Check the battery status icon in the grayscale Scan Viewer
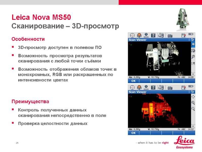The image size is (202, 152). pyautogui.click(x=191, y=34)
